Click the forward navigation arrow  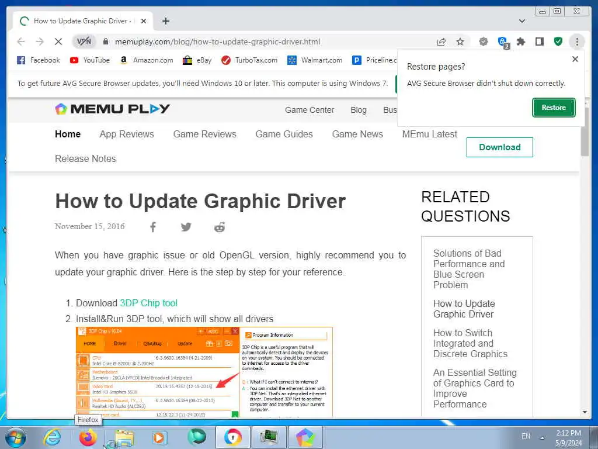(x=40, y=42)
